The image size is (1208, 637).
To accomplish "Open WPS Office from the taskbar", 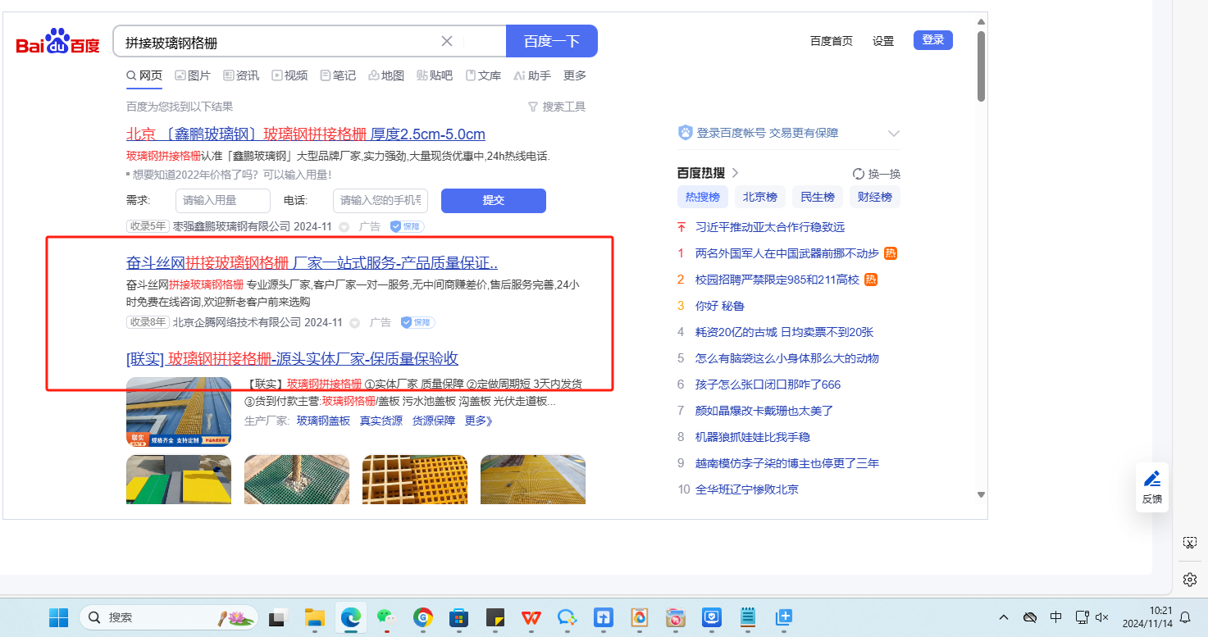I will 531,617.
